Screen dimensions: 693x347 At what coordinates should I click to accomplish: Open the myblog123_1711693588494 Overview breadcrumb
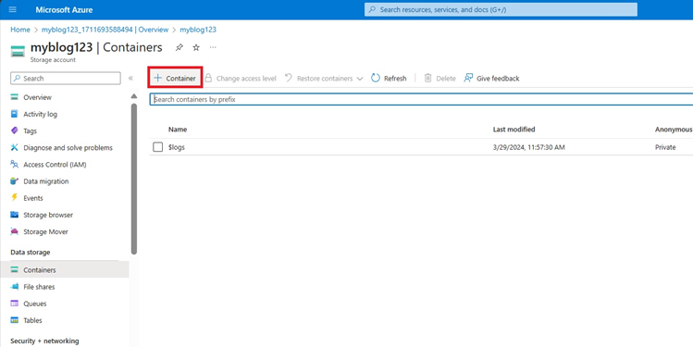coord(105,30)
